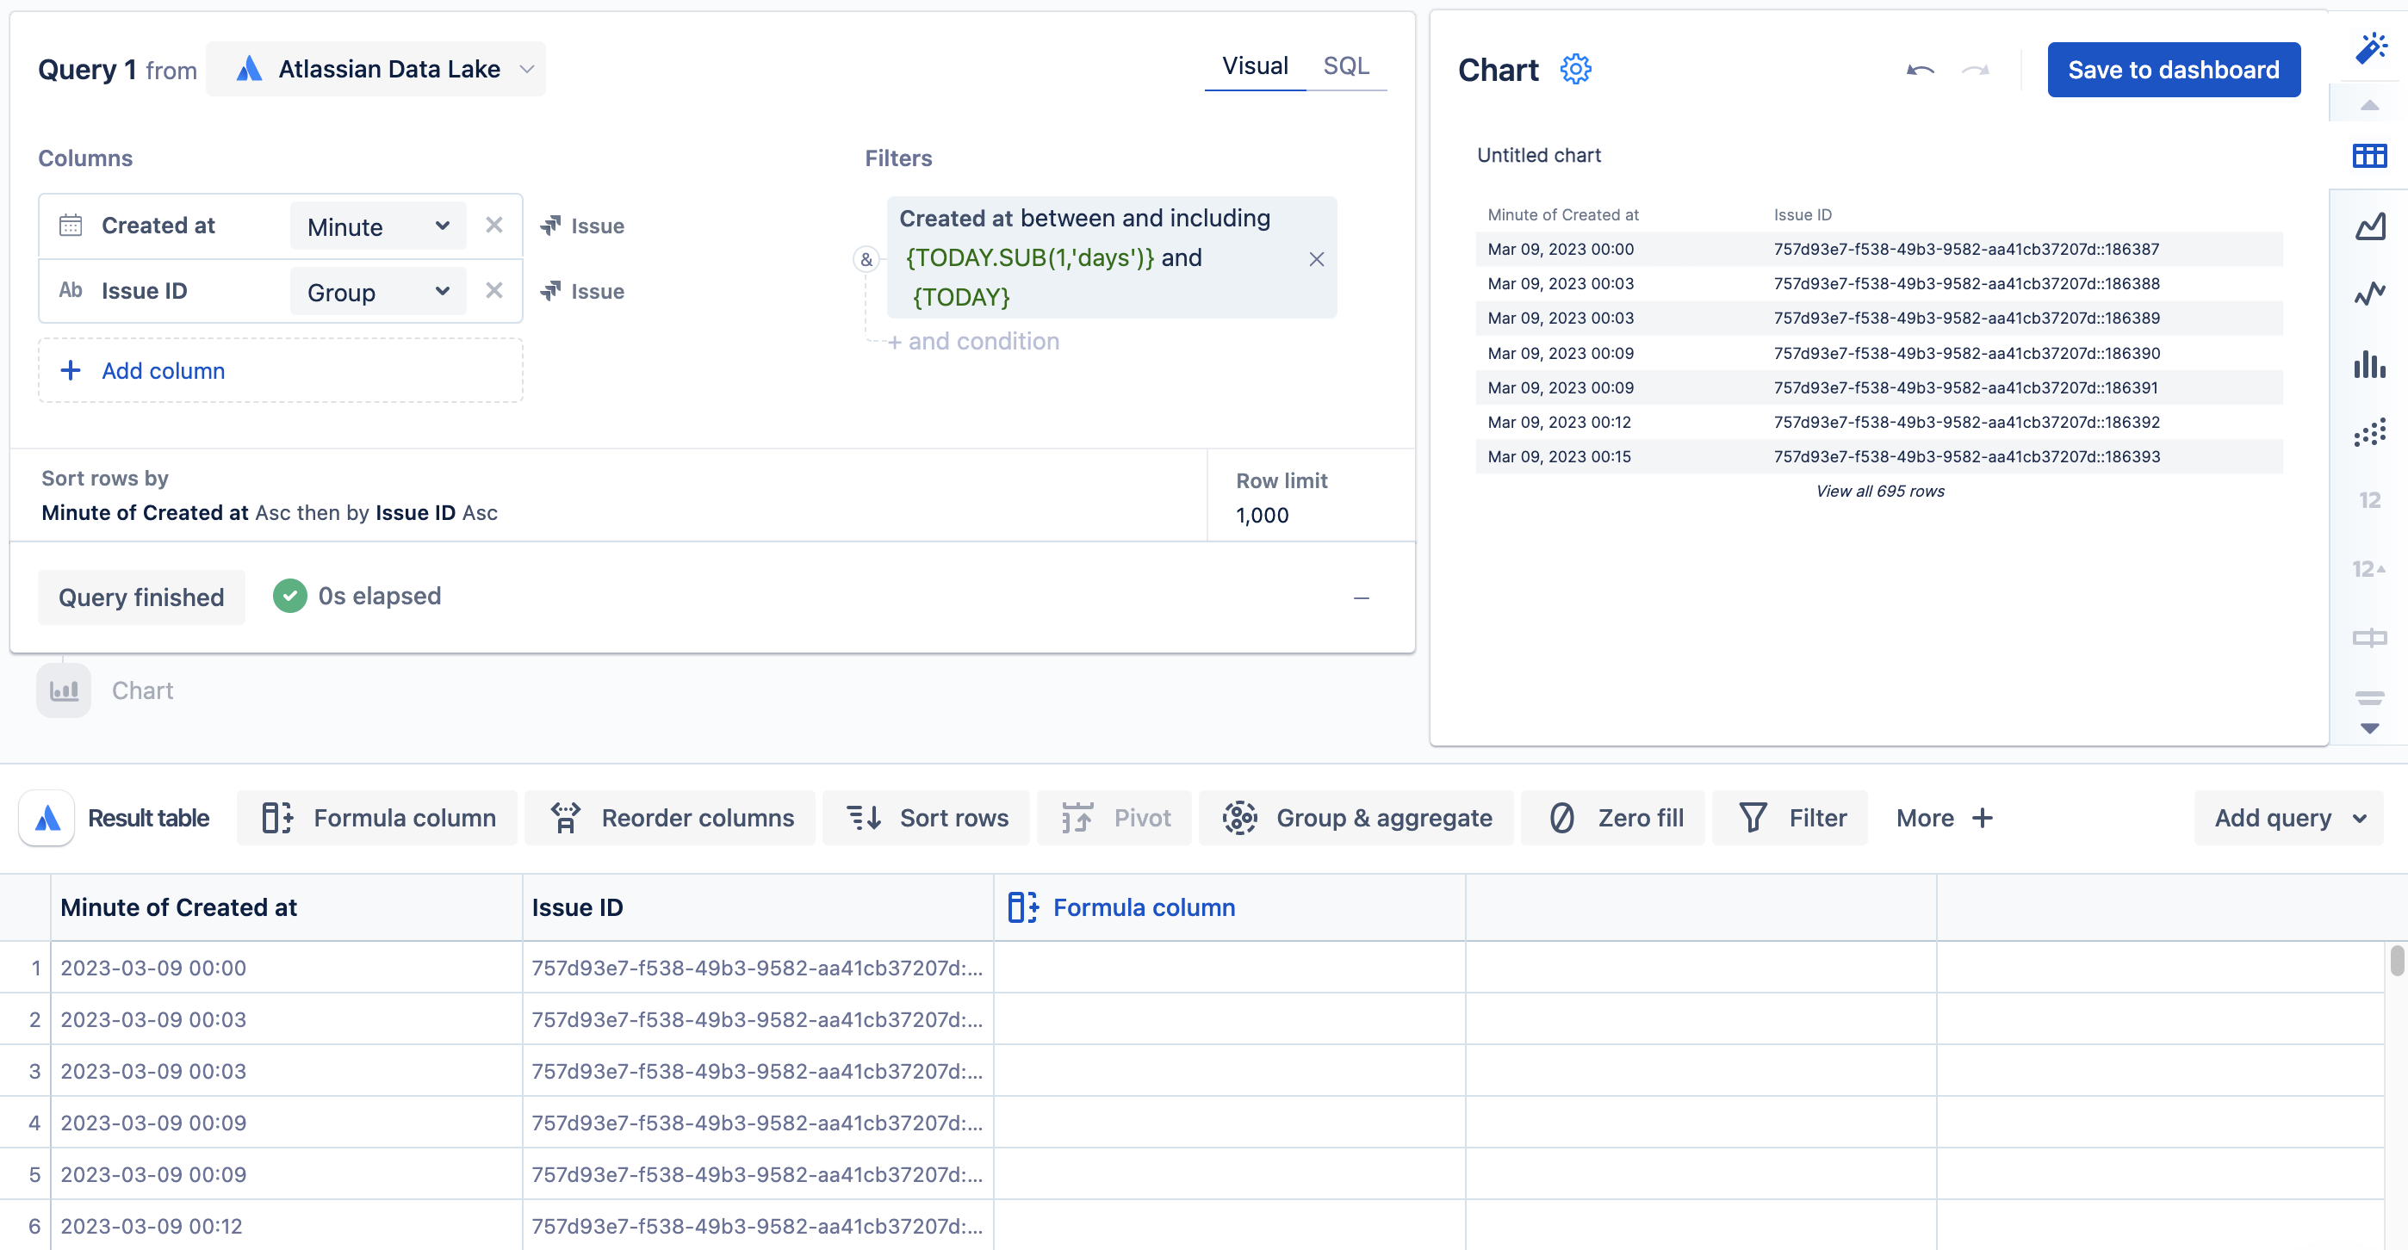
Task: Switch to the SQL tab
Action: (1345, 65)
